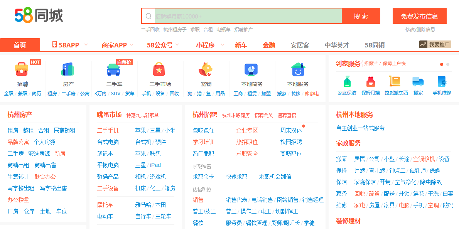Screen dimensions: 459x229
Task: Select the 搬家 truck icon
Action: coord(418,82)
